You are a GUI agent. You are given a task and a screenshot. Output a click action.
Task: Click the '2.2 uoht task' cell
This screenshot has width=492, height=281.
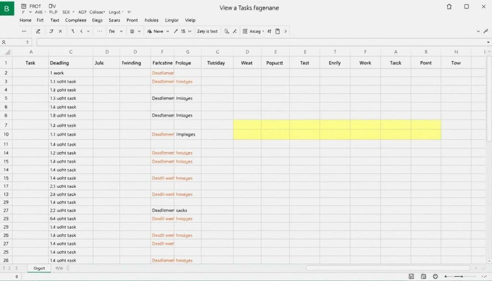pos(71,210)
